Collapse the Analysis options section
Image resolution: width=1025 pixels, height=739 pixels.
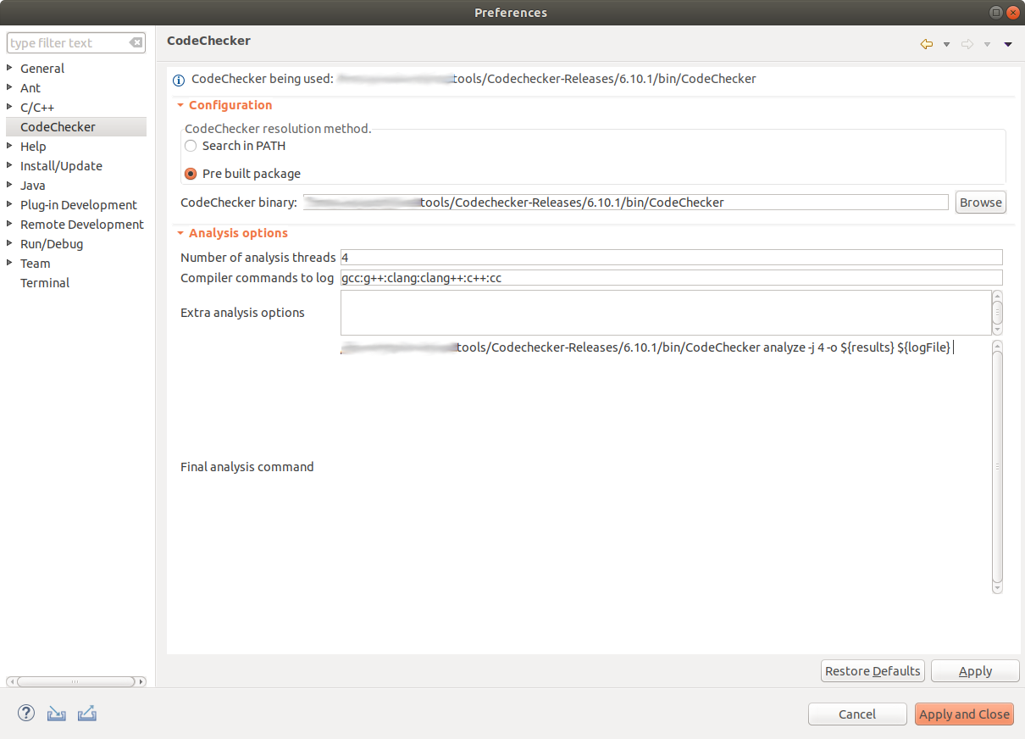(180, 233)
